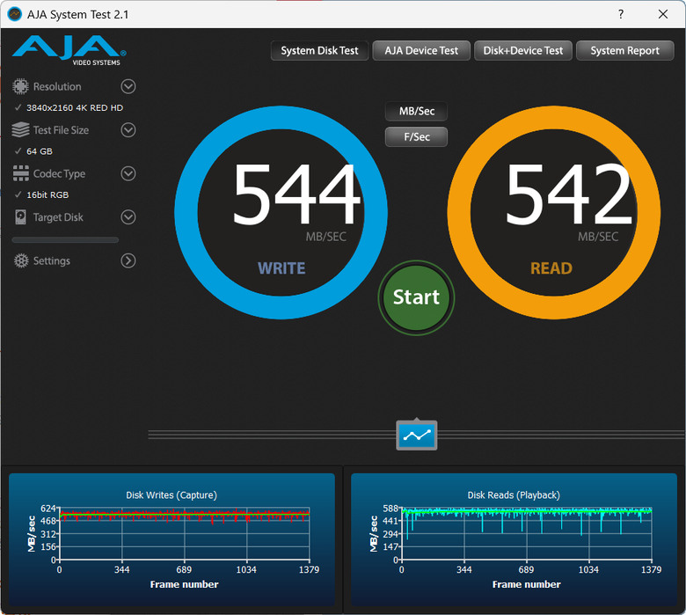The height and width of the screenshot is (615, 686).
Task: Expand the Resolution dropdown arrow
Action: 128,86
